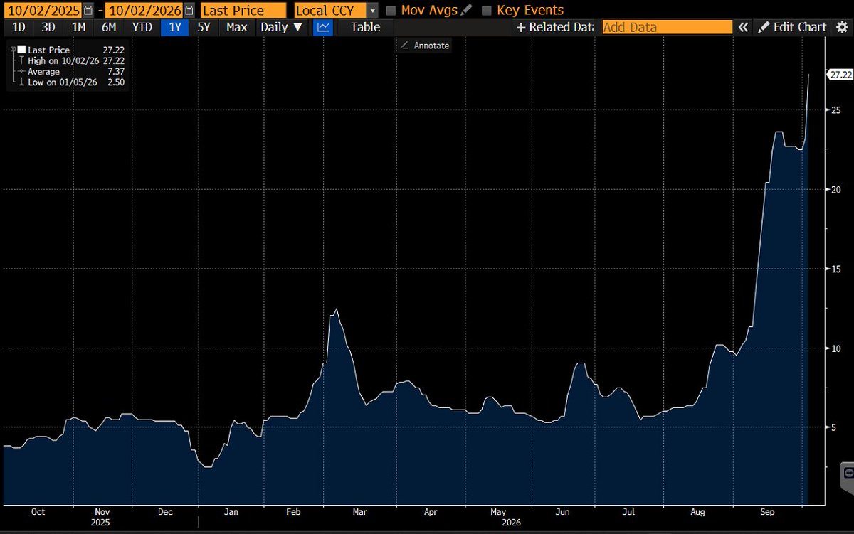Click the Last Price field selector
854x534 pixels.
coord(243,11)
